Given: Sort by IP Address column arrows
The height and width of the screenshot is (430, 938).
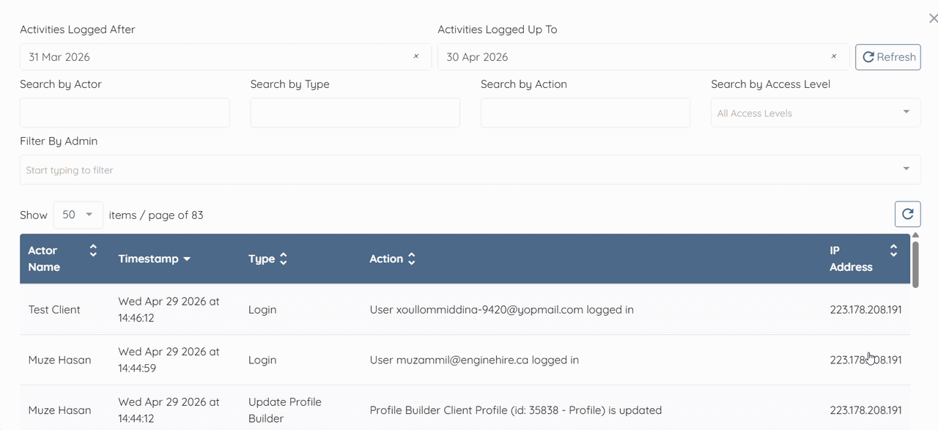Looking at the screenshot, I should tap(893, 251).
